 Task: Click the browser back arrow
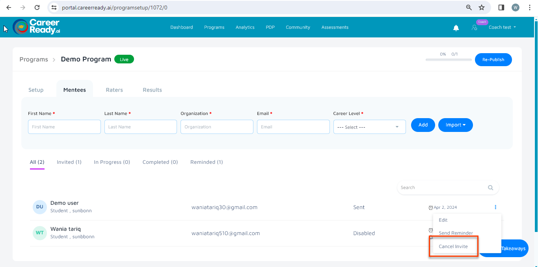[x=9, y=7]
